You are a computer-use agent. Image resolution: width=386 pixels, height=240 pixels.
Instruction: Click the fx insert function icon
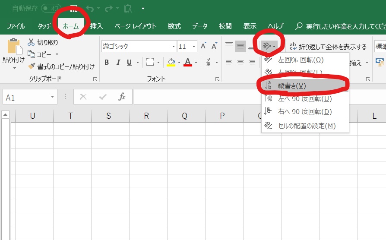[x=122, y=97]
